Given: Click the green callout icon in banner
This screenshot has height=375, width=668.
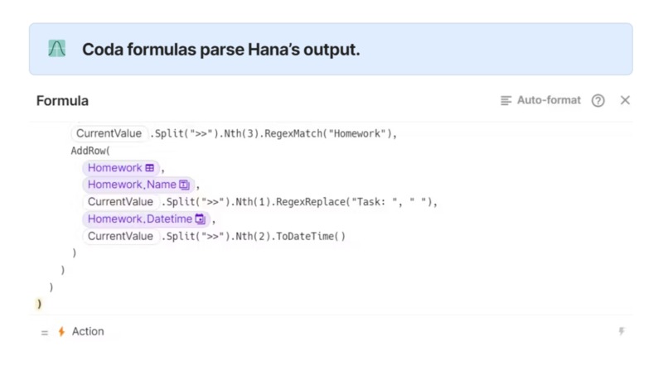Looking at the screenshot, I should (56, 49).
